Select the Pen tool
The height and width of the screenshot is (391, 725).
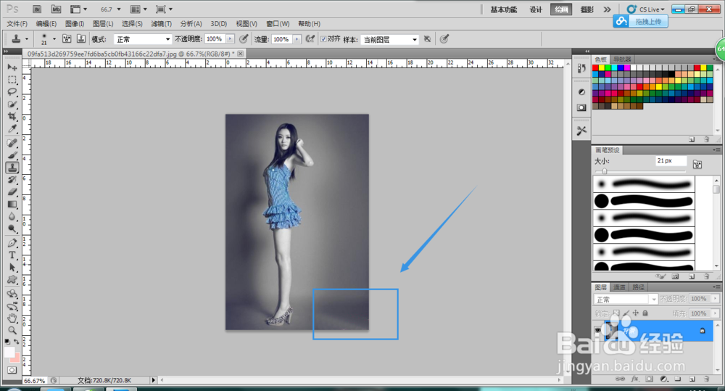click(x=12, y=243)
